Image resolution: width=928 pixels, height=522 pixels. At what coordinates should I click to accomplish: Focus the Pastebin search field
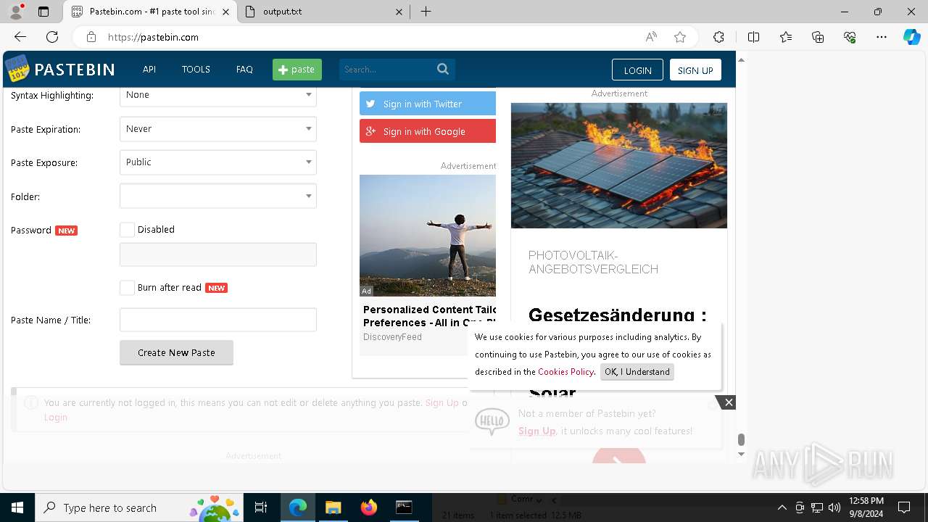386,70
